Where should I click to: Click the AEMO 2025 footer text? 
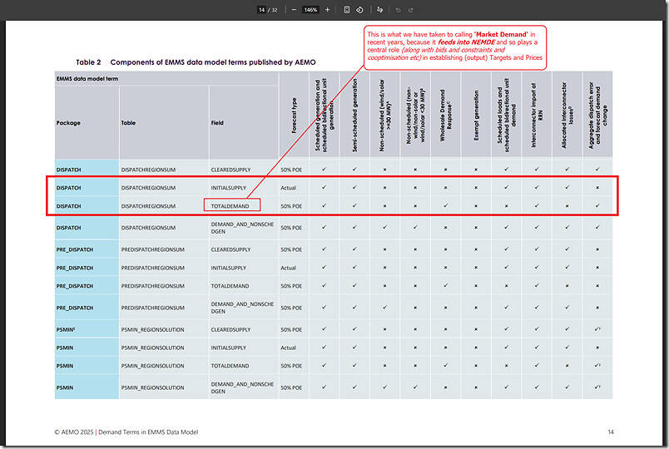pos(126,432)
